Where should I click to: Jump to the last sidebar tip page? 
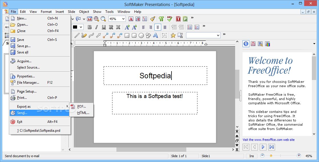[x=272, y=147]
